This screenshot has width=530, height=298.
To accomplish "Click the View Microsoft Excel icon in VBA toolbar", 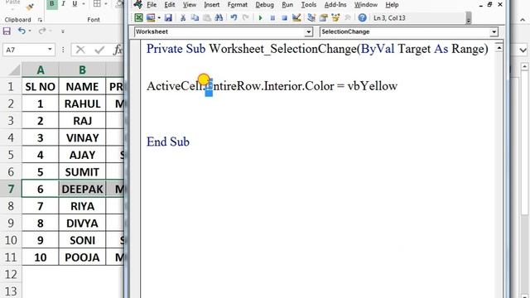I will pos(138,18).
